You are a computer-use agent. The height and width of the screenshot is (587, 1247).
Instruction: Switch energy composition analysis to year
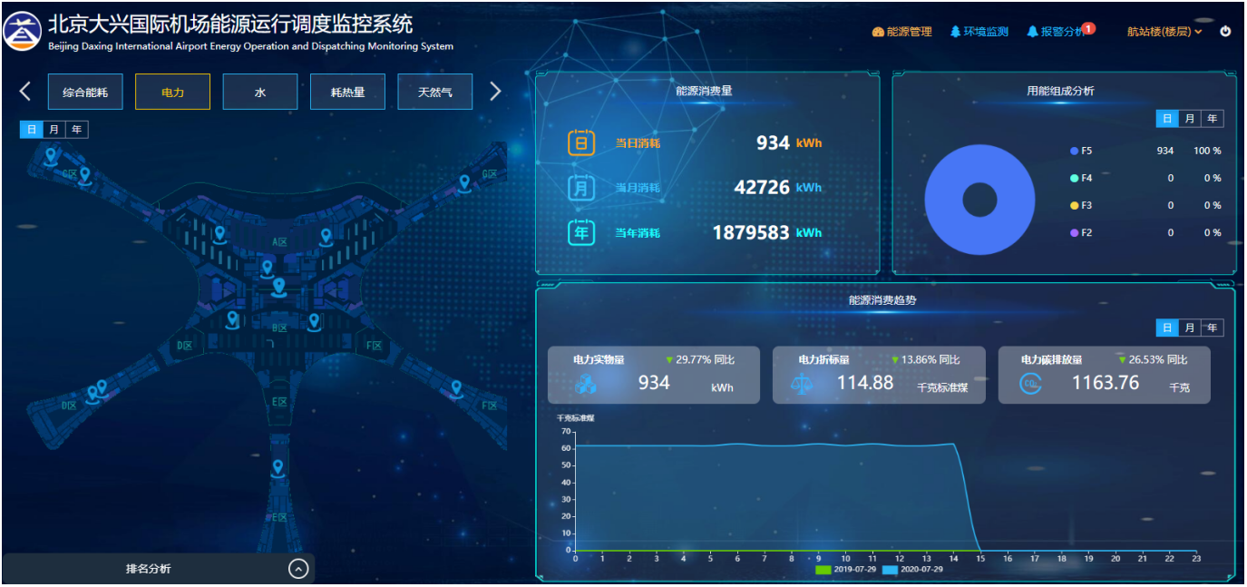coord(1212,119)
